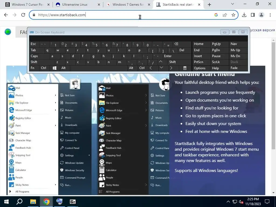Click the left arrow key on keyboard
The image size is (276, 207).
click(151, 68)
